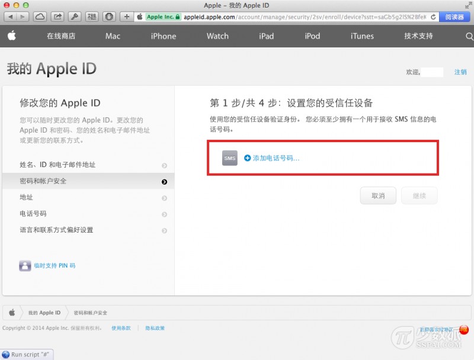Open iPhone in navigation bar
This screenshot has width=474, height=360.
coord(164,36)
